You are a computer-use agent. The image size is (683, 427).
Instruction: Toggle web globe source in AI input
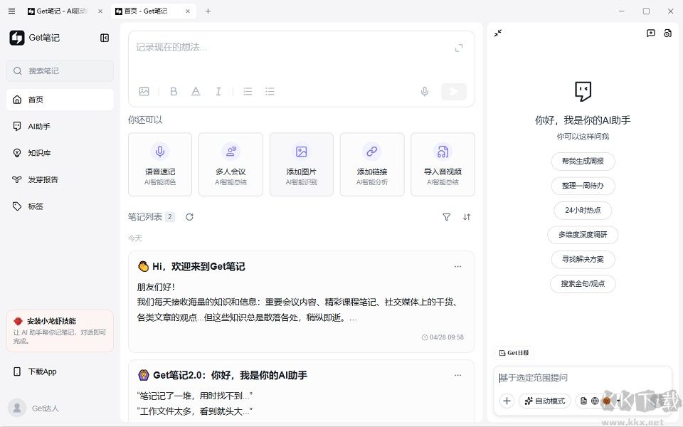click(595, 401)
